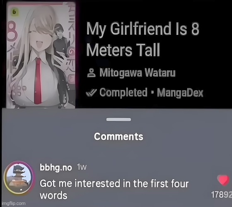Open the manga cover thumbnail
232x207 pixels.
(x=41, y=55)
